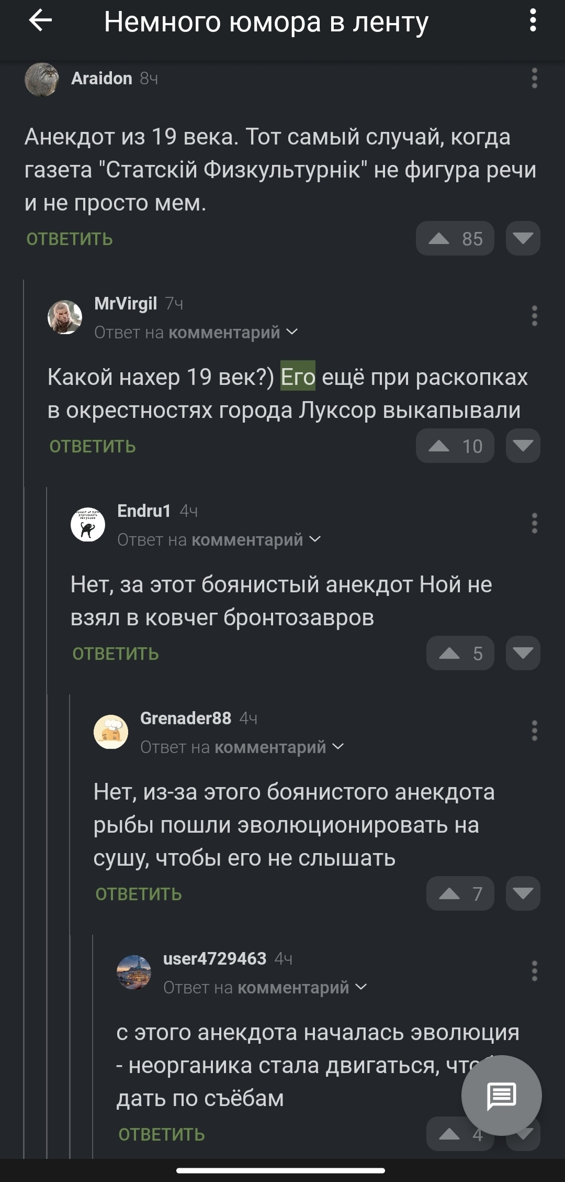Upvote Grenader88's comment with 7 points
565x1182 pixels.
coord(460,894)
